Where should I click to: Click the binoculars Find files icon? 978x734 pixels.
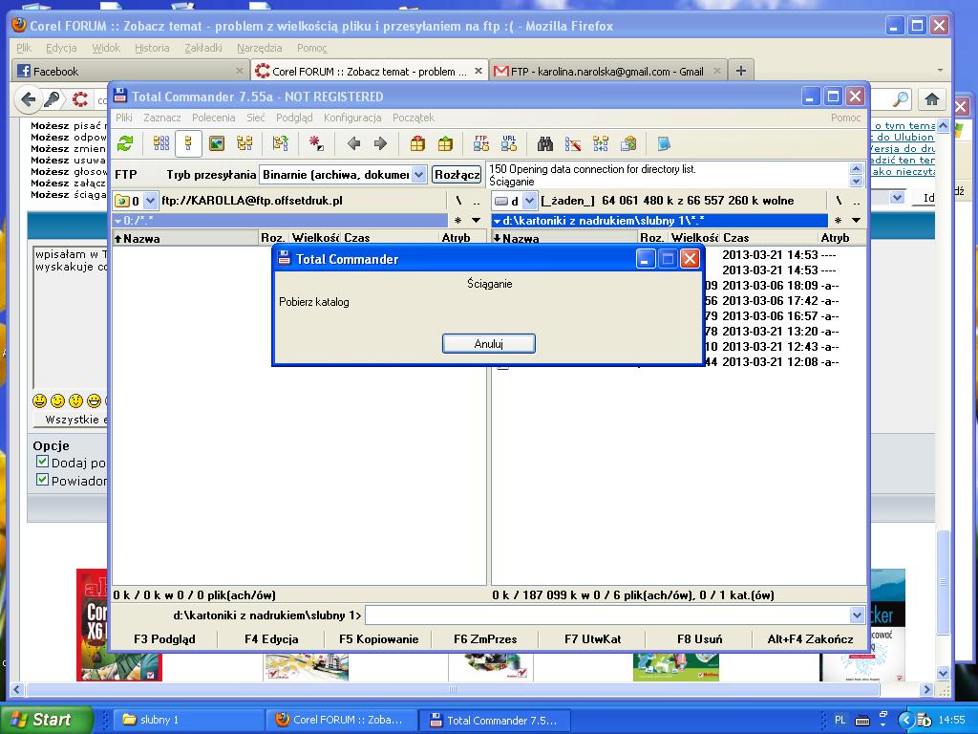click(x=545, y=143)
